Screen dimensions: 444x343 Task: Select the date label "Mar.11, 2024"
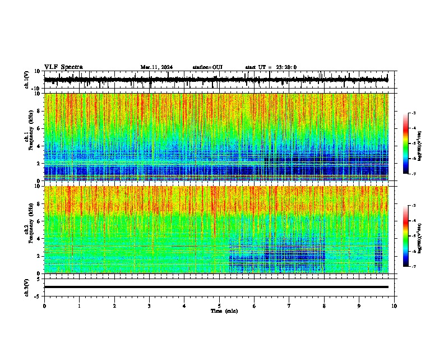pyautogui.click(x=156, y=67)
